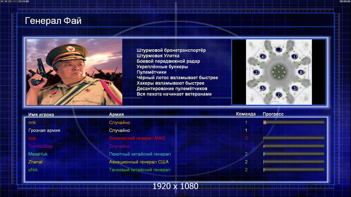Click start position 5 on the minimap
Image resolution: width=351 pixels, height=197 pixels.
[262, 88]
